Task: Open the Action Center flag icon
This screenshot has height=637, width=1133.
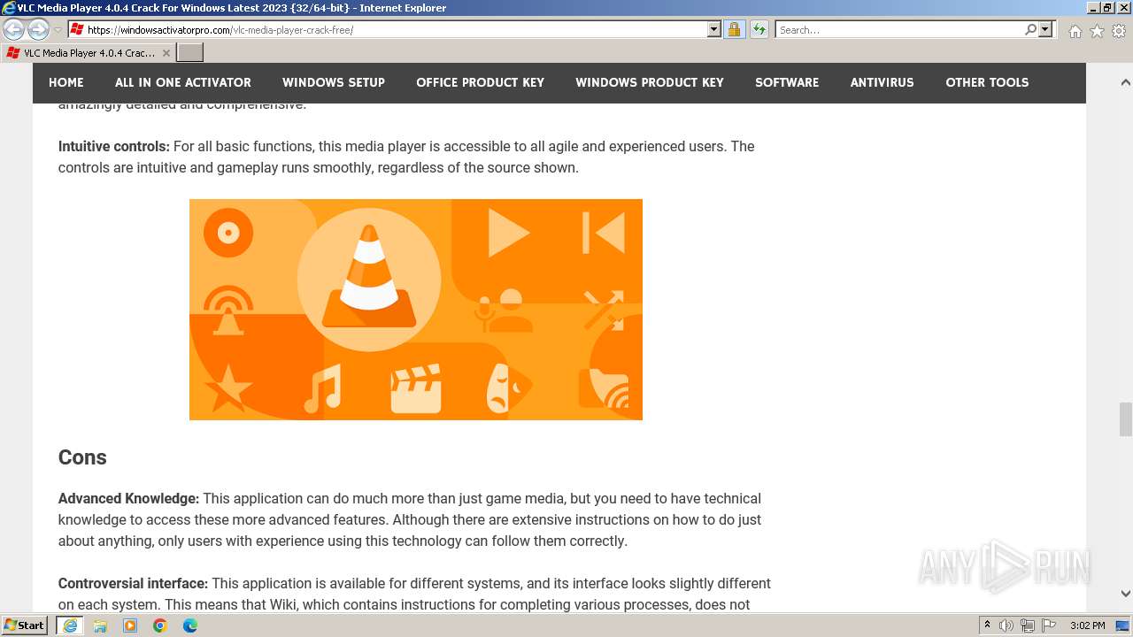Action: (x=1049, y=625)
